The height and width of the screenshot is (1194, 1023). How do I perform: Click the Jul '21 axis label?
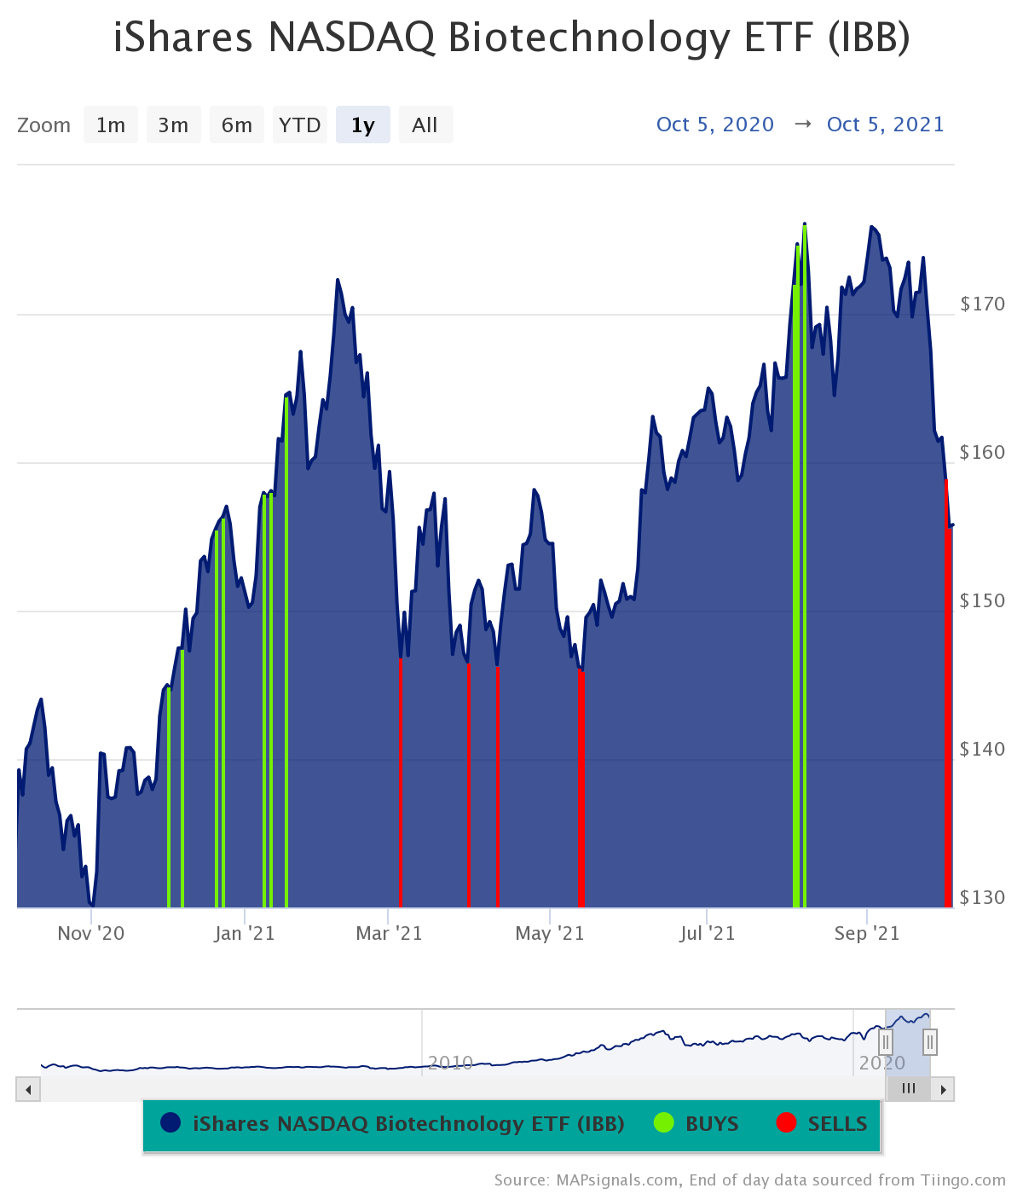pos(707,933)
